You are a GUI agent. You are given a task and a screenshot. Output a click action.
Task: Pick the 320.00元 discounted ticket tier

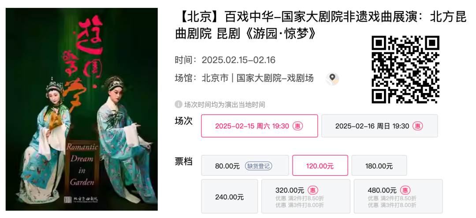click(306, 196)
